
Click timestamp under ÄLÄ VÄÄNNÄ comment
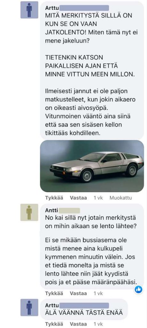pos(98,324)
